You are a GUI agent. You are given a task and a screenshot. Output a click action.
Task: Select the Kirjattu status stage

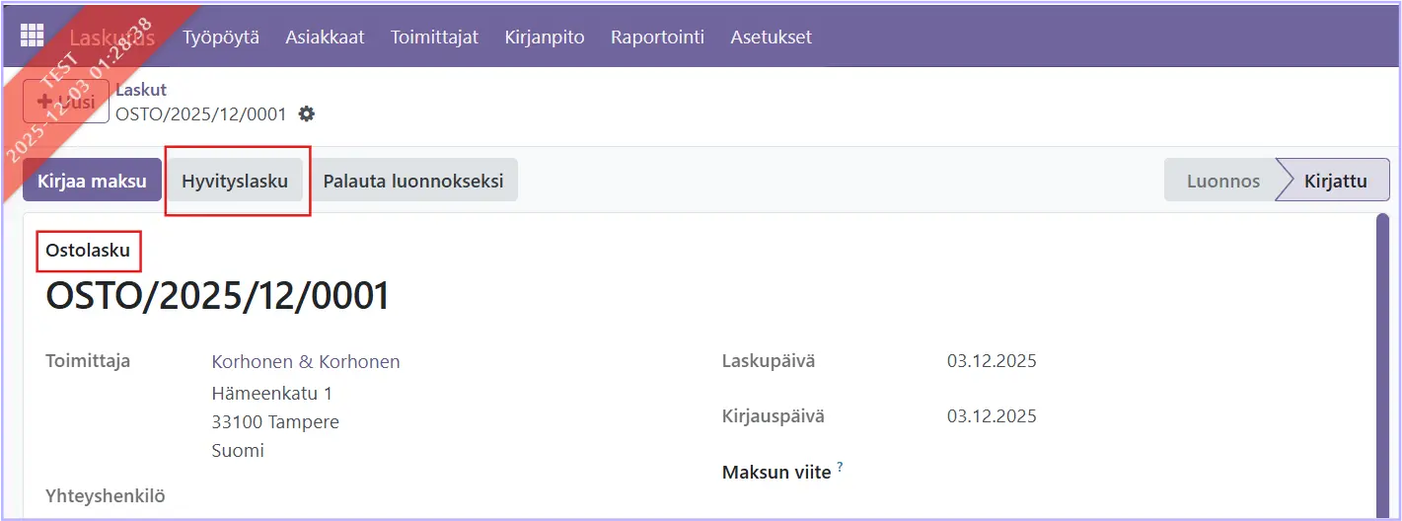click(x=1335, y=181)
